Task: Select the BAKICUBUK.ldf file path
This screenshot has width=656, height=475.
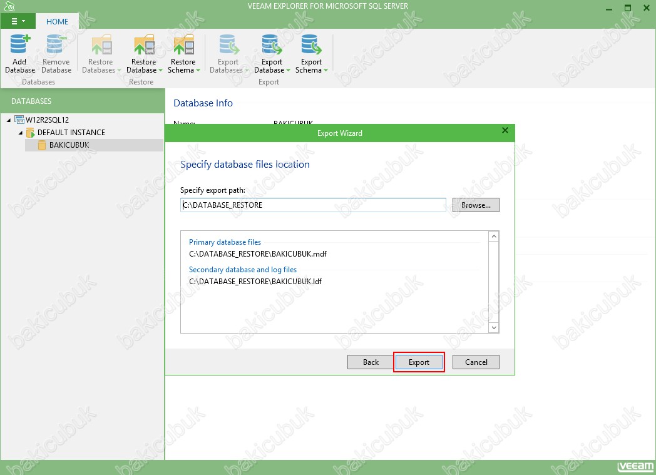Action: tap(255, 282)
